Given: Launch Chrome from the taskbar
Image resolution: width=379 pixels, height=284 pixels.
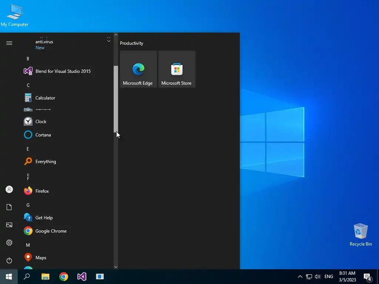Looking at the screenshot, I should point(64,277).
